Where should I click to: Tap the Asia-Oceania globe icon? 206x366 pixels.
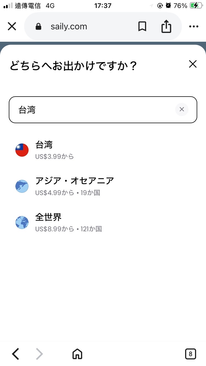click(x=22, y=186)
